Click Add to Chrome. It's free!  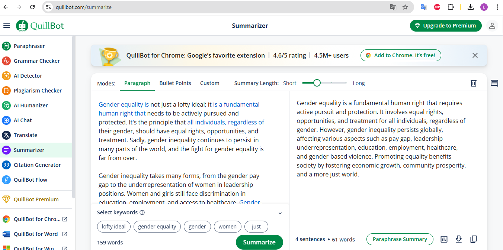(x=401, y=55)
